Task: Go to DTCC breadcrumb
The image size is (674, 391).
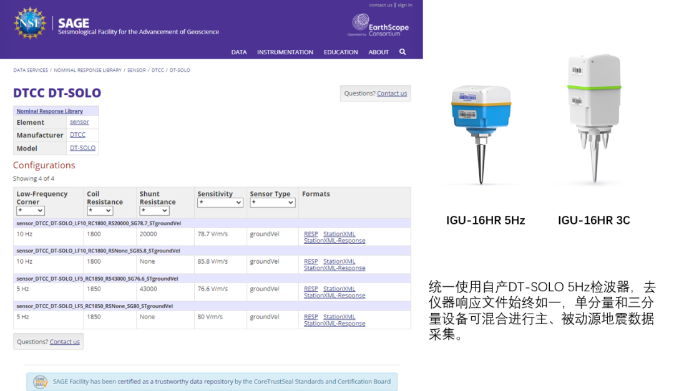Action: point(158,70)
